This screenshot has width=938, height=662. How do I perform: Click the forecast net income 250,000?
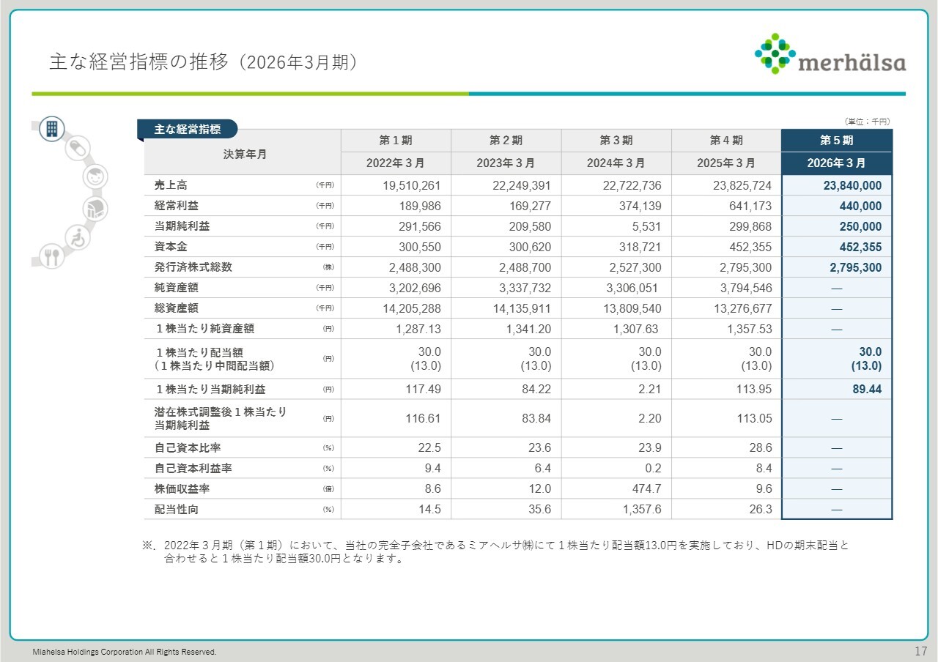pyautogui.click(x=860, y=227)
